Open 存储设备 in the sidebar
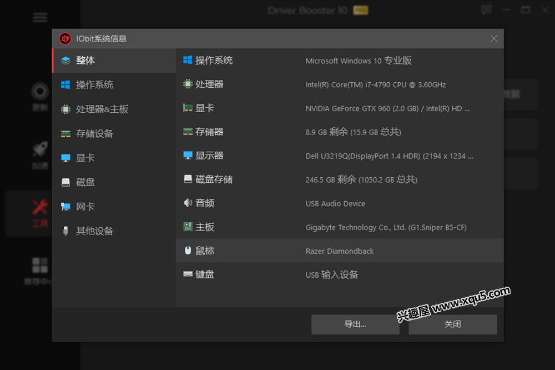The image size is (555, 370). click(x=114, y=133)
